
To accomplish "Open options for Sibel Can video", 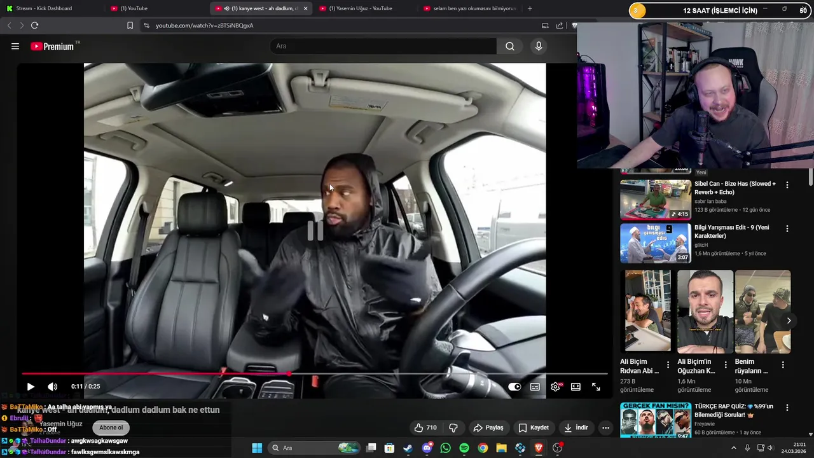I will (x=787, y=185).
